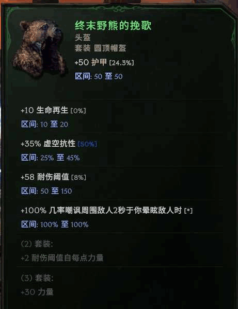Select the +58 耐伤阈值 affix
238x309 pixels.
click(45, 177)
